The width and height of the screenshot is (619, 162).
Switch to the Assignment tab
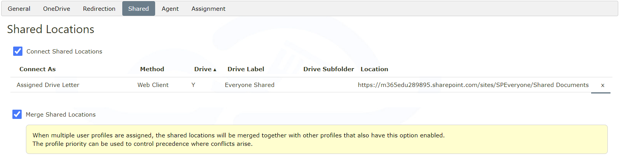[208, 8]
